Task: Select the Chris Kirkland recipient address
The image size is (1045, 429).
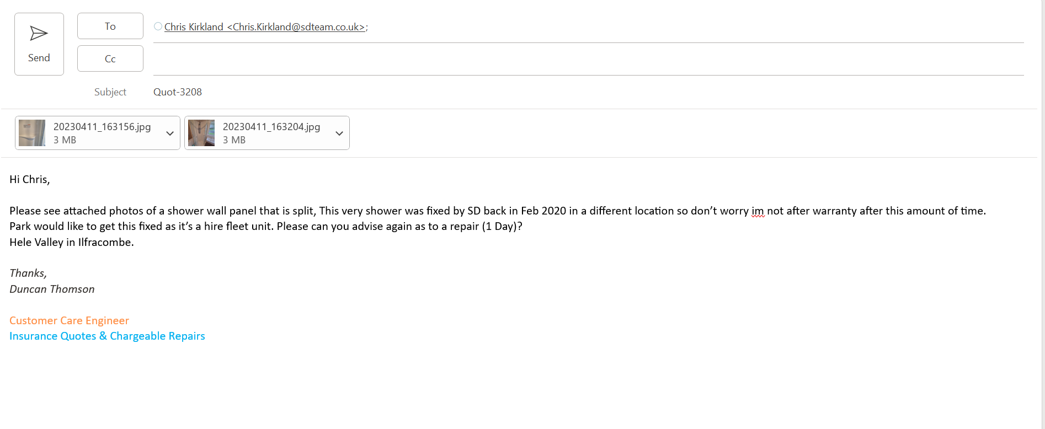Action: (x=265, y=27)
